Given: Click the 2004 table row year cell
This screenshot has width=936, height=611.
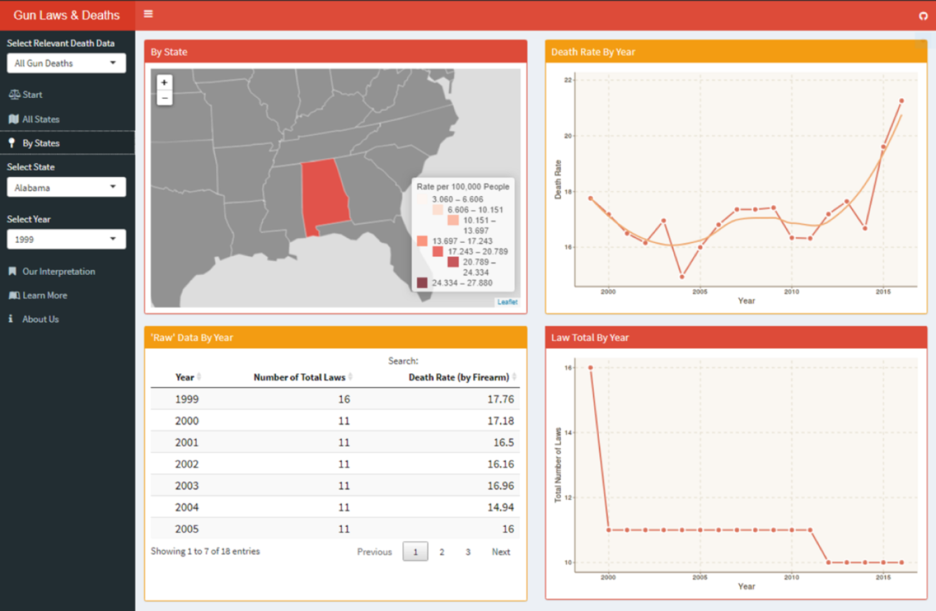Looking at the screenshot, I should coord(187,507).
